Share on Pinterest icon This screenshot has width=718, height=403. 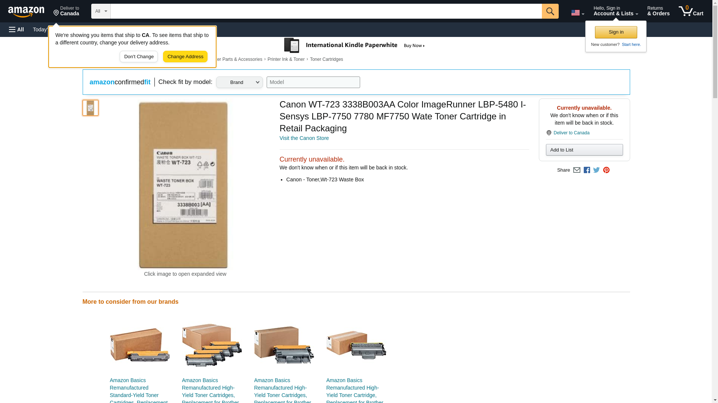click(606, 170)
